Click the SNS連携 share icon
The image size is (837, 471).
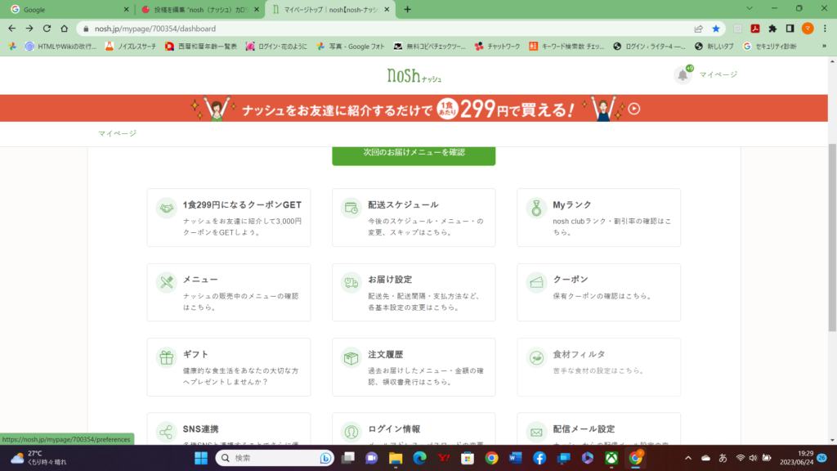[x=167, y=432]
